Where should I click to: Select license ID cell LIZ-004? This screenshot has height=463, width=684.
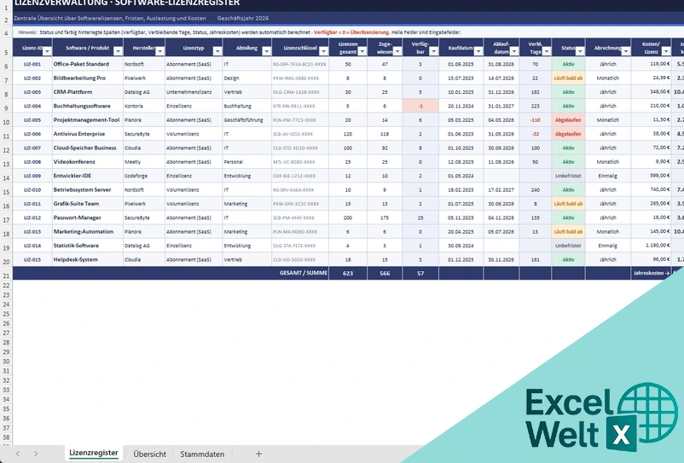click(x=32, y=106)
